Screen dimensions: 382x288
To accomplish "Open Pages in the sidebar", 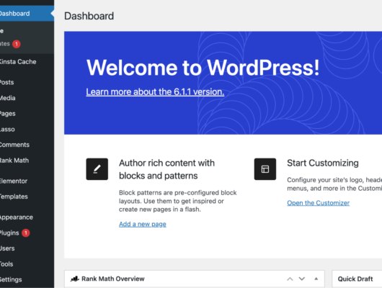I will tap(8, 114).
